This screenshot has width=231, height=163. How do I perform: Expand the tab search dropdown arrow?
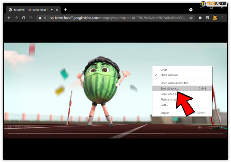click(x=191, y=10)
